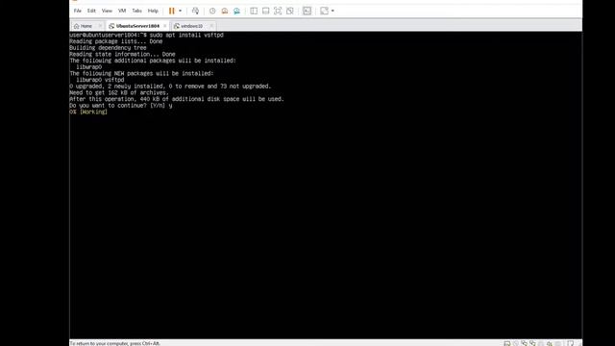Revert the VM to its previous snapshot
The height and width of the screenshot is (346, 615).
tap(225, 11)
